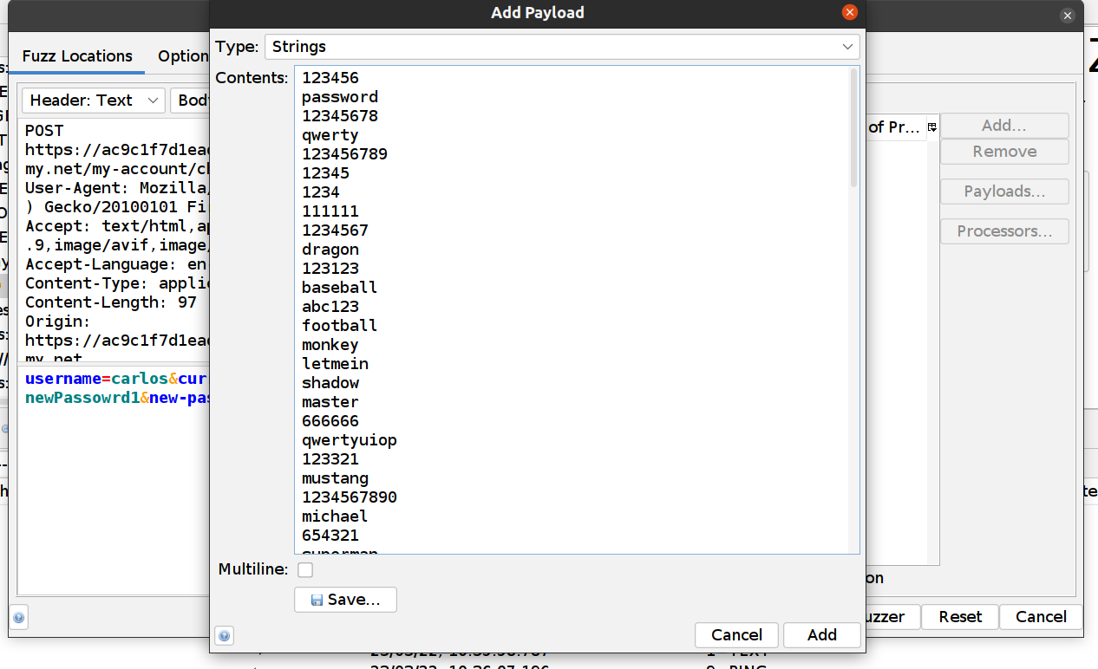The width and height of the screenshot is (1098, 669).
Task: Select payload line '654321'
Action: click(330, 536)
